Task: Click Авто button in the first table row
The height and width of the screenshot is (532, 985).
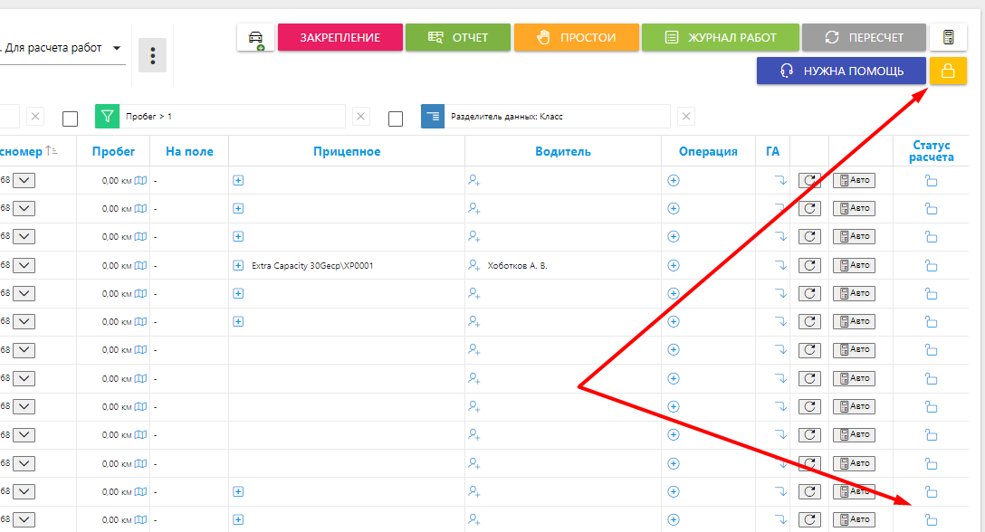Action: [x=855, y=181]
